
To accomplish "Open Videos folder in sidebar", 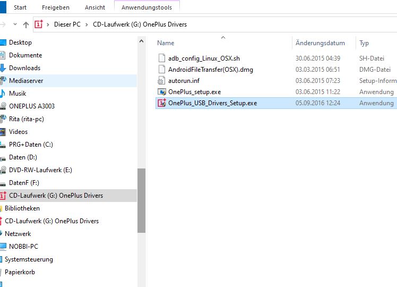I will click(18, 132).
